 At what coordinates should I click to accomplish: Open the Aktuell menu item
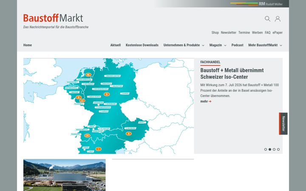(116, 45)
